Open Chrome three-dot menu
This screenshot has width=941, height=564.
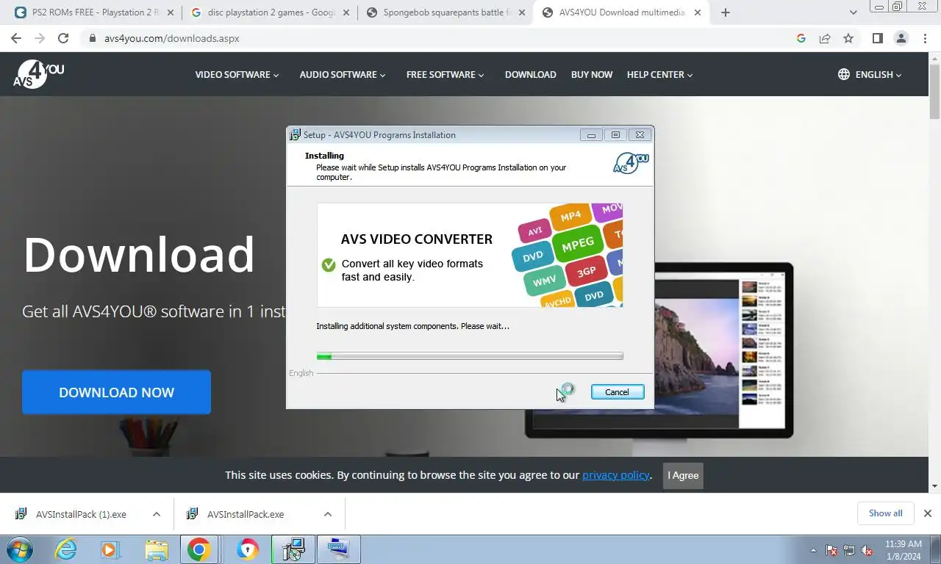point(924,38)
